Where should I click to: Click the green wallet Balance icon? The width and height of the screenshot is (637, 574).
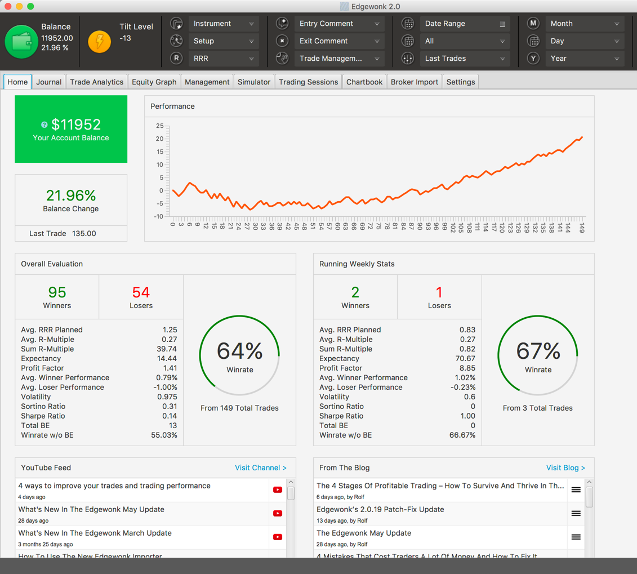coord(21,42)
